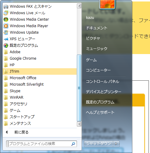Click the Adobe folder icon

(6, 52)
